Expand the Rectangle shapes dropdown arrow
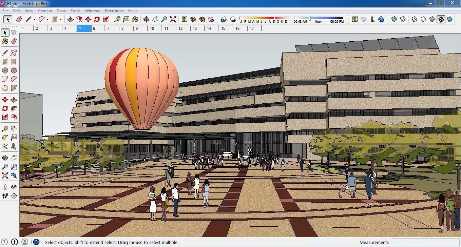The width and height of the screenshot is (461, 247). (61, 20)
